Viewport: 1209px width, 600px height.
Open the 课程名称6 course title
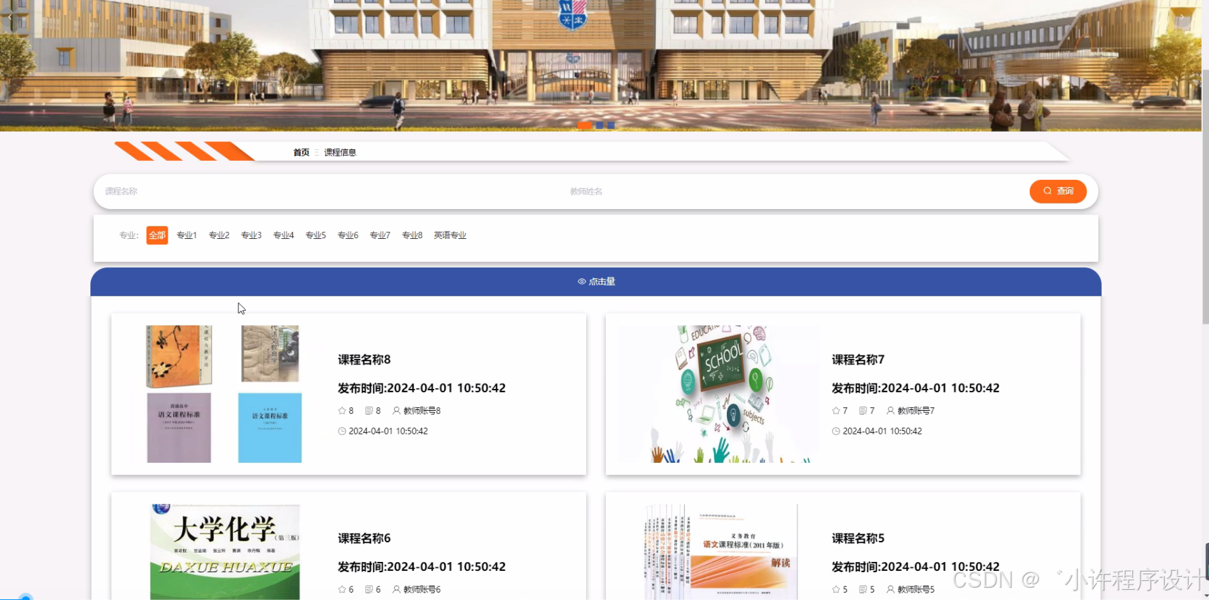tap(364, 538)
